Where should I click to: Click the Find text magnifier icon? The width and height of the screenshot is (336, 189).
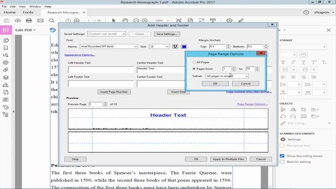point(51,20)
